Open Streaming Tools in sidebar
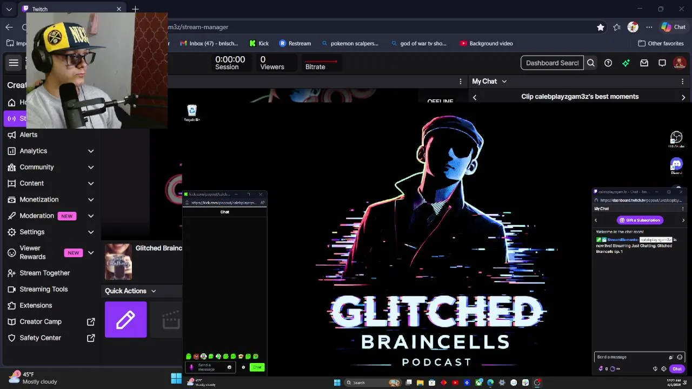 pyautogui.click(x=44, y=289)
